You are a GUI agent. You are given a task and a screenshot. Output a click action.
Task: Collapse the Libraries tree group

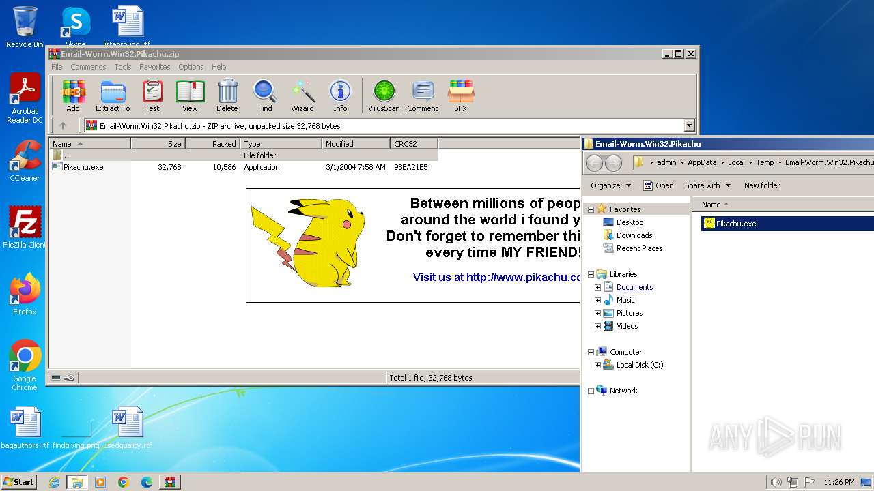point(591,274)
